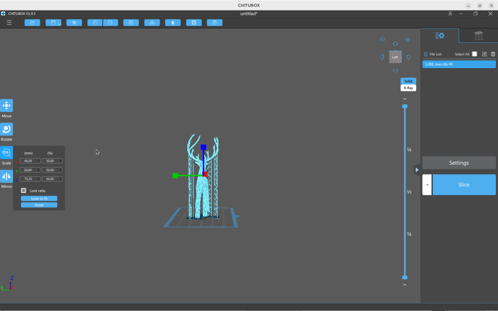Click the Left face of view cube
The height and width of the screenshot is (311, 498).
coord(395,57)
